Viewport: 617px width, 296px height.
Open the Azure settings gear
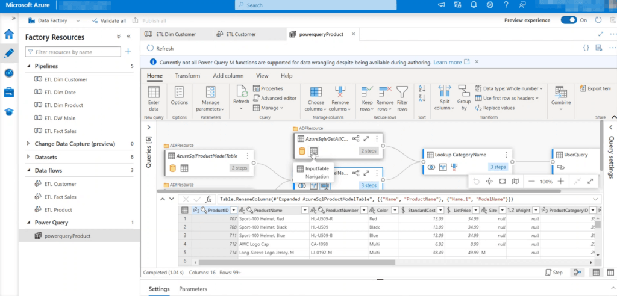(490, 5)
